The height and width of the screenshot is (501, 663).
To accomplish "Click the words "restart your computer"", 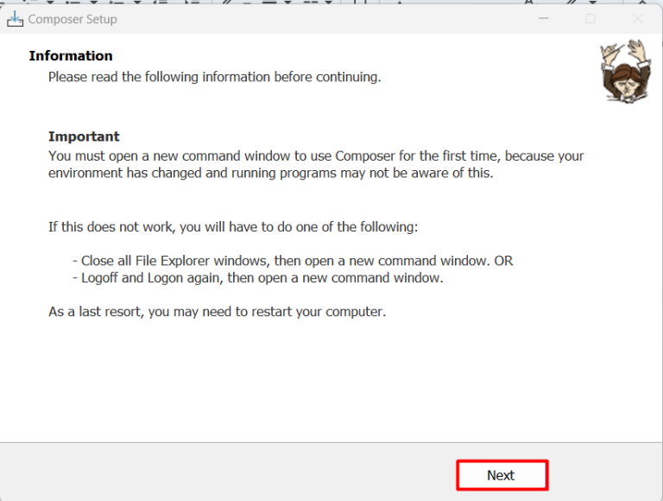I will [x=323, y=311].
